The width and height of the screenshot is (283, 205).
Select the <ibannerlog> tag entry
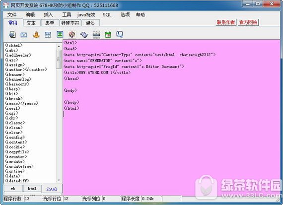point(18,79)
